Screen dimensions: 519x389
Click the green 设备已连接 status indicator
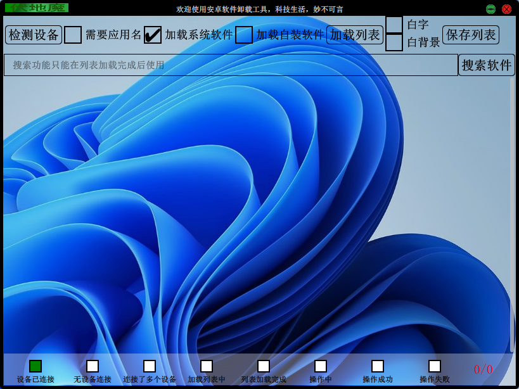tap(35, 366)
